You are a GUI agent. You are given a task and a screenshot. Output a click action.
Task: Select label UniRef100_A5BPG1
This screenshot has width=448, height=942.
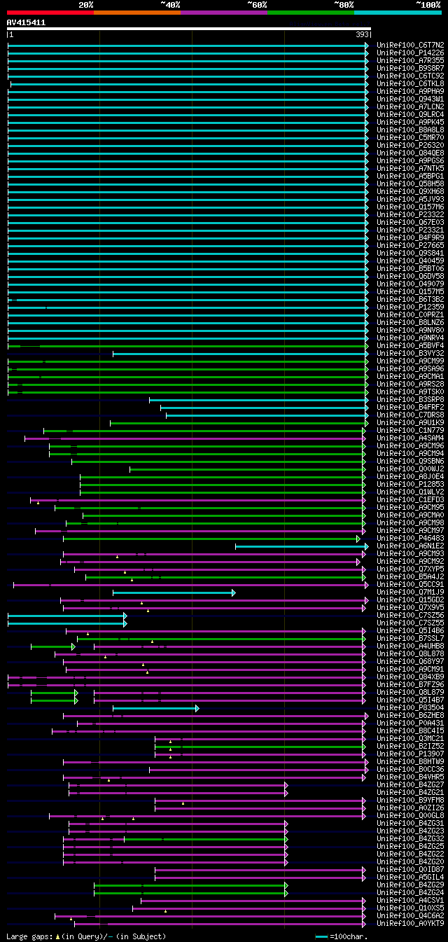pyautogui.click(x=410, y=176)
